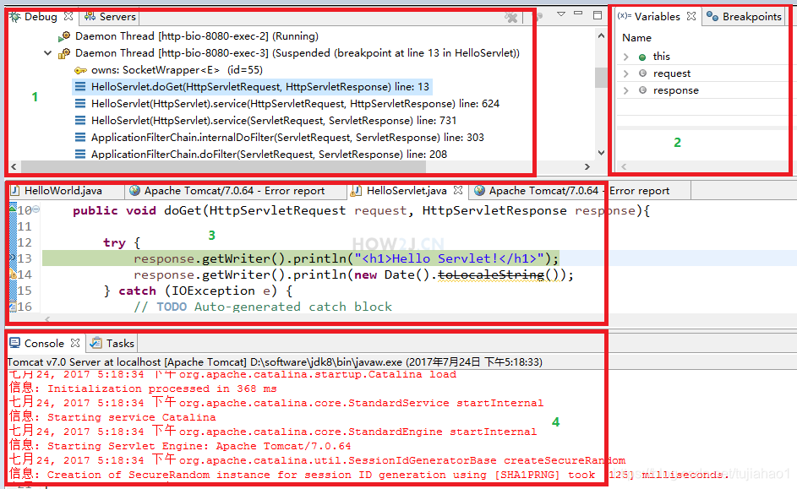Click the Debug view vertical scroll up arrow
The height and width of the screenshot is (489, 797).
click(601, 36)
